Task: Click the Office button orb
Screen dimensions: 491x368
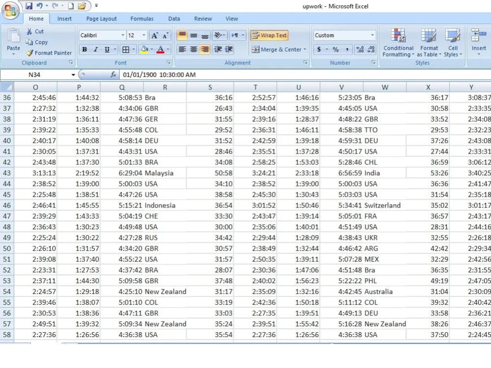Action: click(x=10, y=10)
